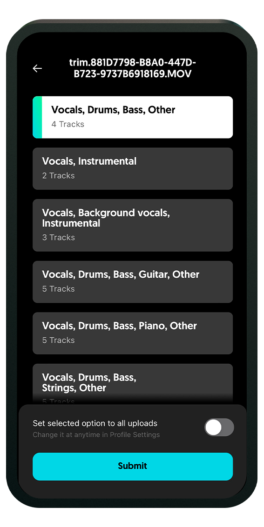
Task: Tap 5 Tracks under the Piano option
Action: coord(59,340)
